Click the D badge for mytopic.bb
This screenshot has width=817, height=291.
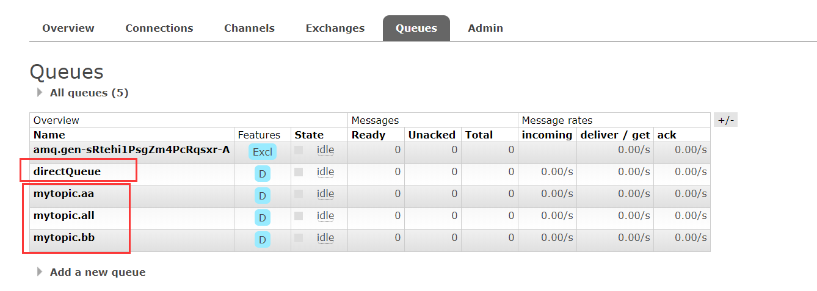pyautogui.click(x=263, y=240)
